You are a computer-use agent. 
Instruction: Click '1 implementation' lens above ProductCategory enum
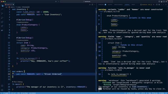pos(22,22)
